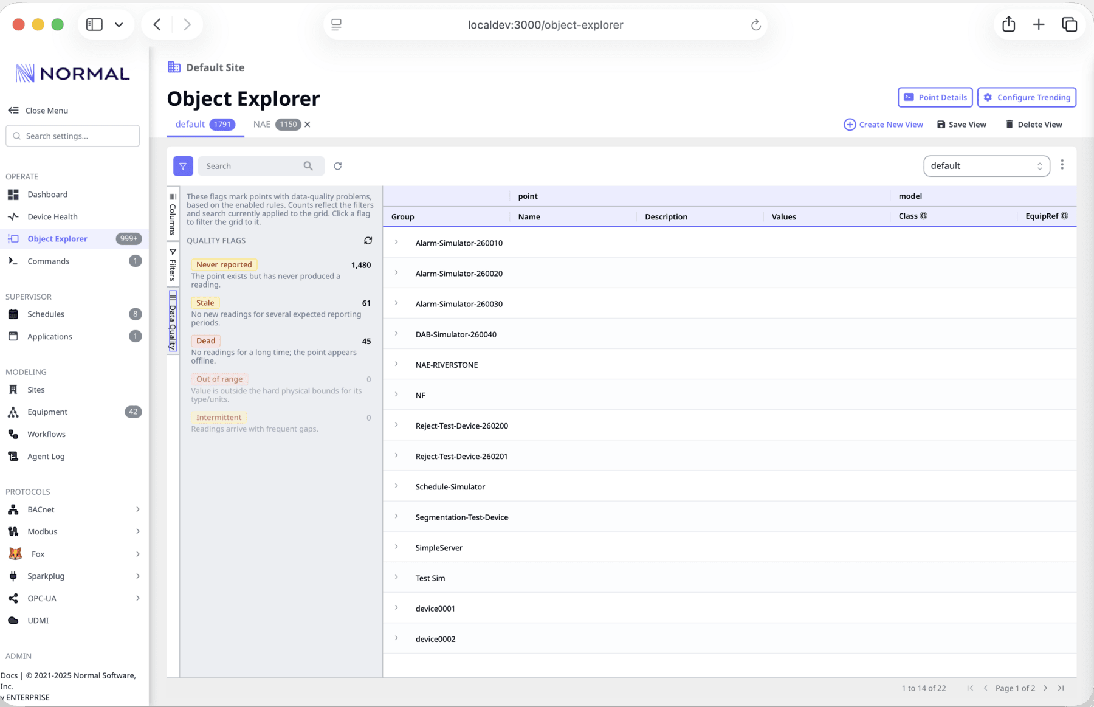Click the Sparkplug plug icon
Image resolution: width=1094 pixels, height=707 pixels.
point(13,576)
